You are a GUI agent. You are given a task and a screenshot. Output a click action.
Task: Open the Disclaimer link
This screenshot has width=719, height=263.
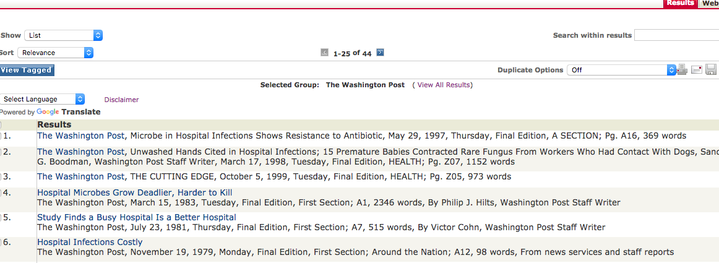pyautogui.click(x=121, y=100)
